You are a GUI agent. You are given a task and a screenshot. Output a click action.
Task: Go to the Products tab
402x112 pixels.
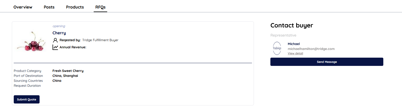pyautogui.click(x=75, y=7)
